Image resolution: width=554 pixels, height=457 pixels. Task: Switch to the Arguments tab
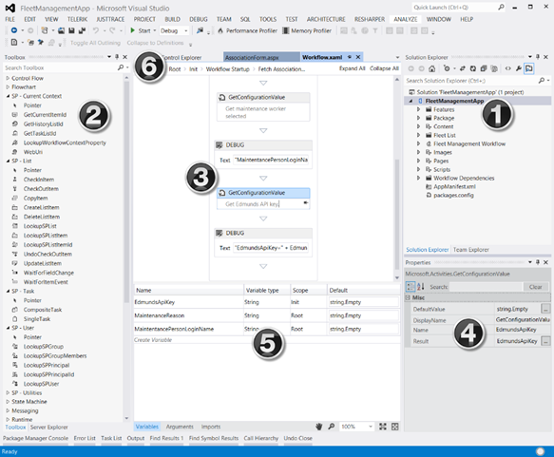point(180,427)
